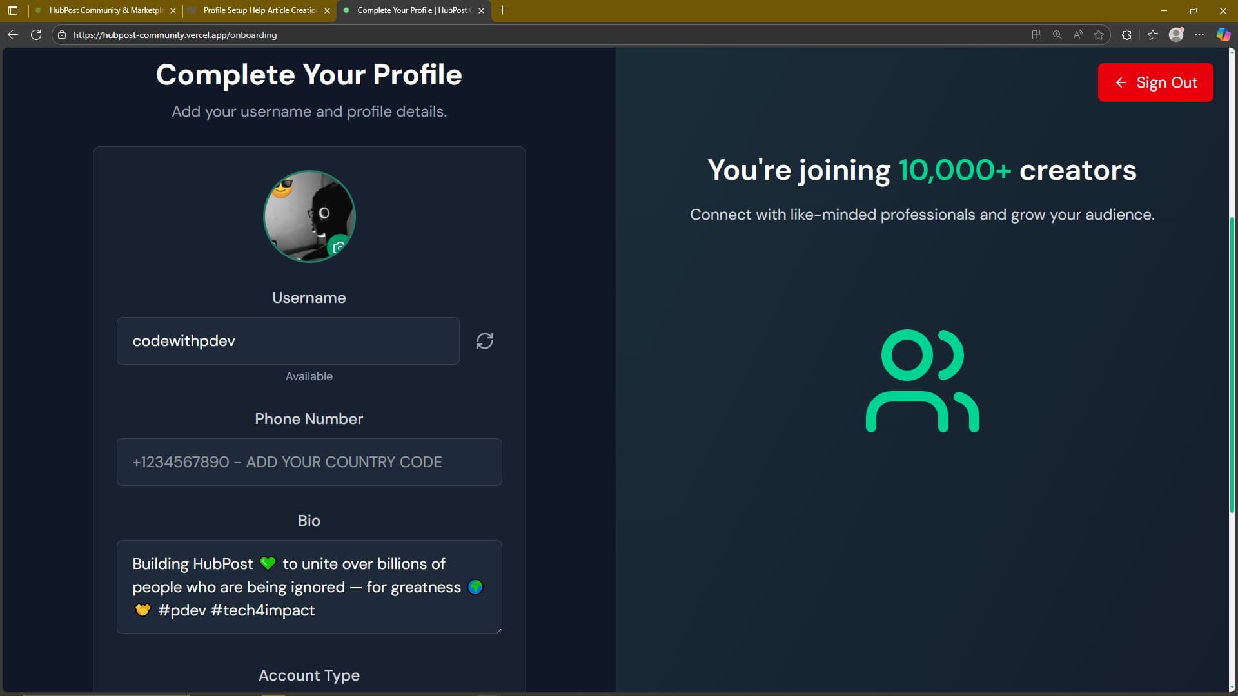Viewport: 1238px width, 696px height.
Task: Close the Profile Setup Help Article tab
Action: pos(327,10)
